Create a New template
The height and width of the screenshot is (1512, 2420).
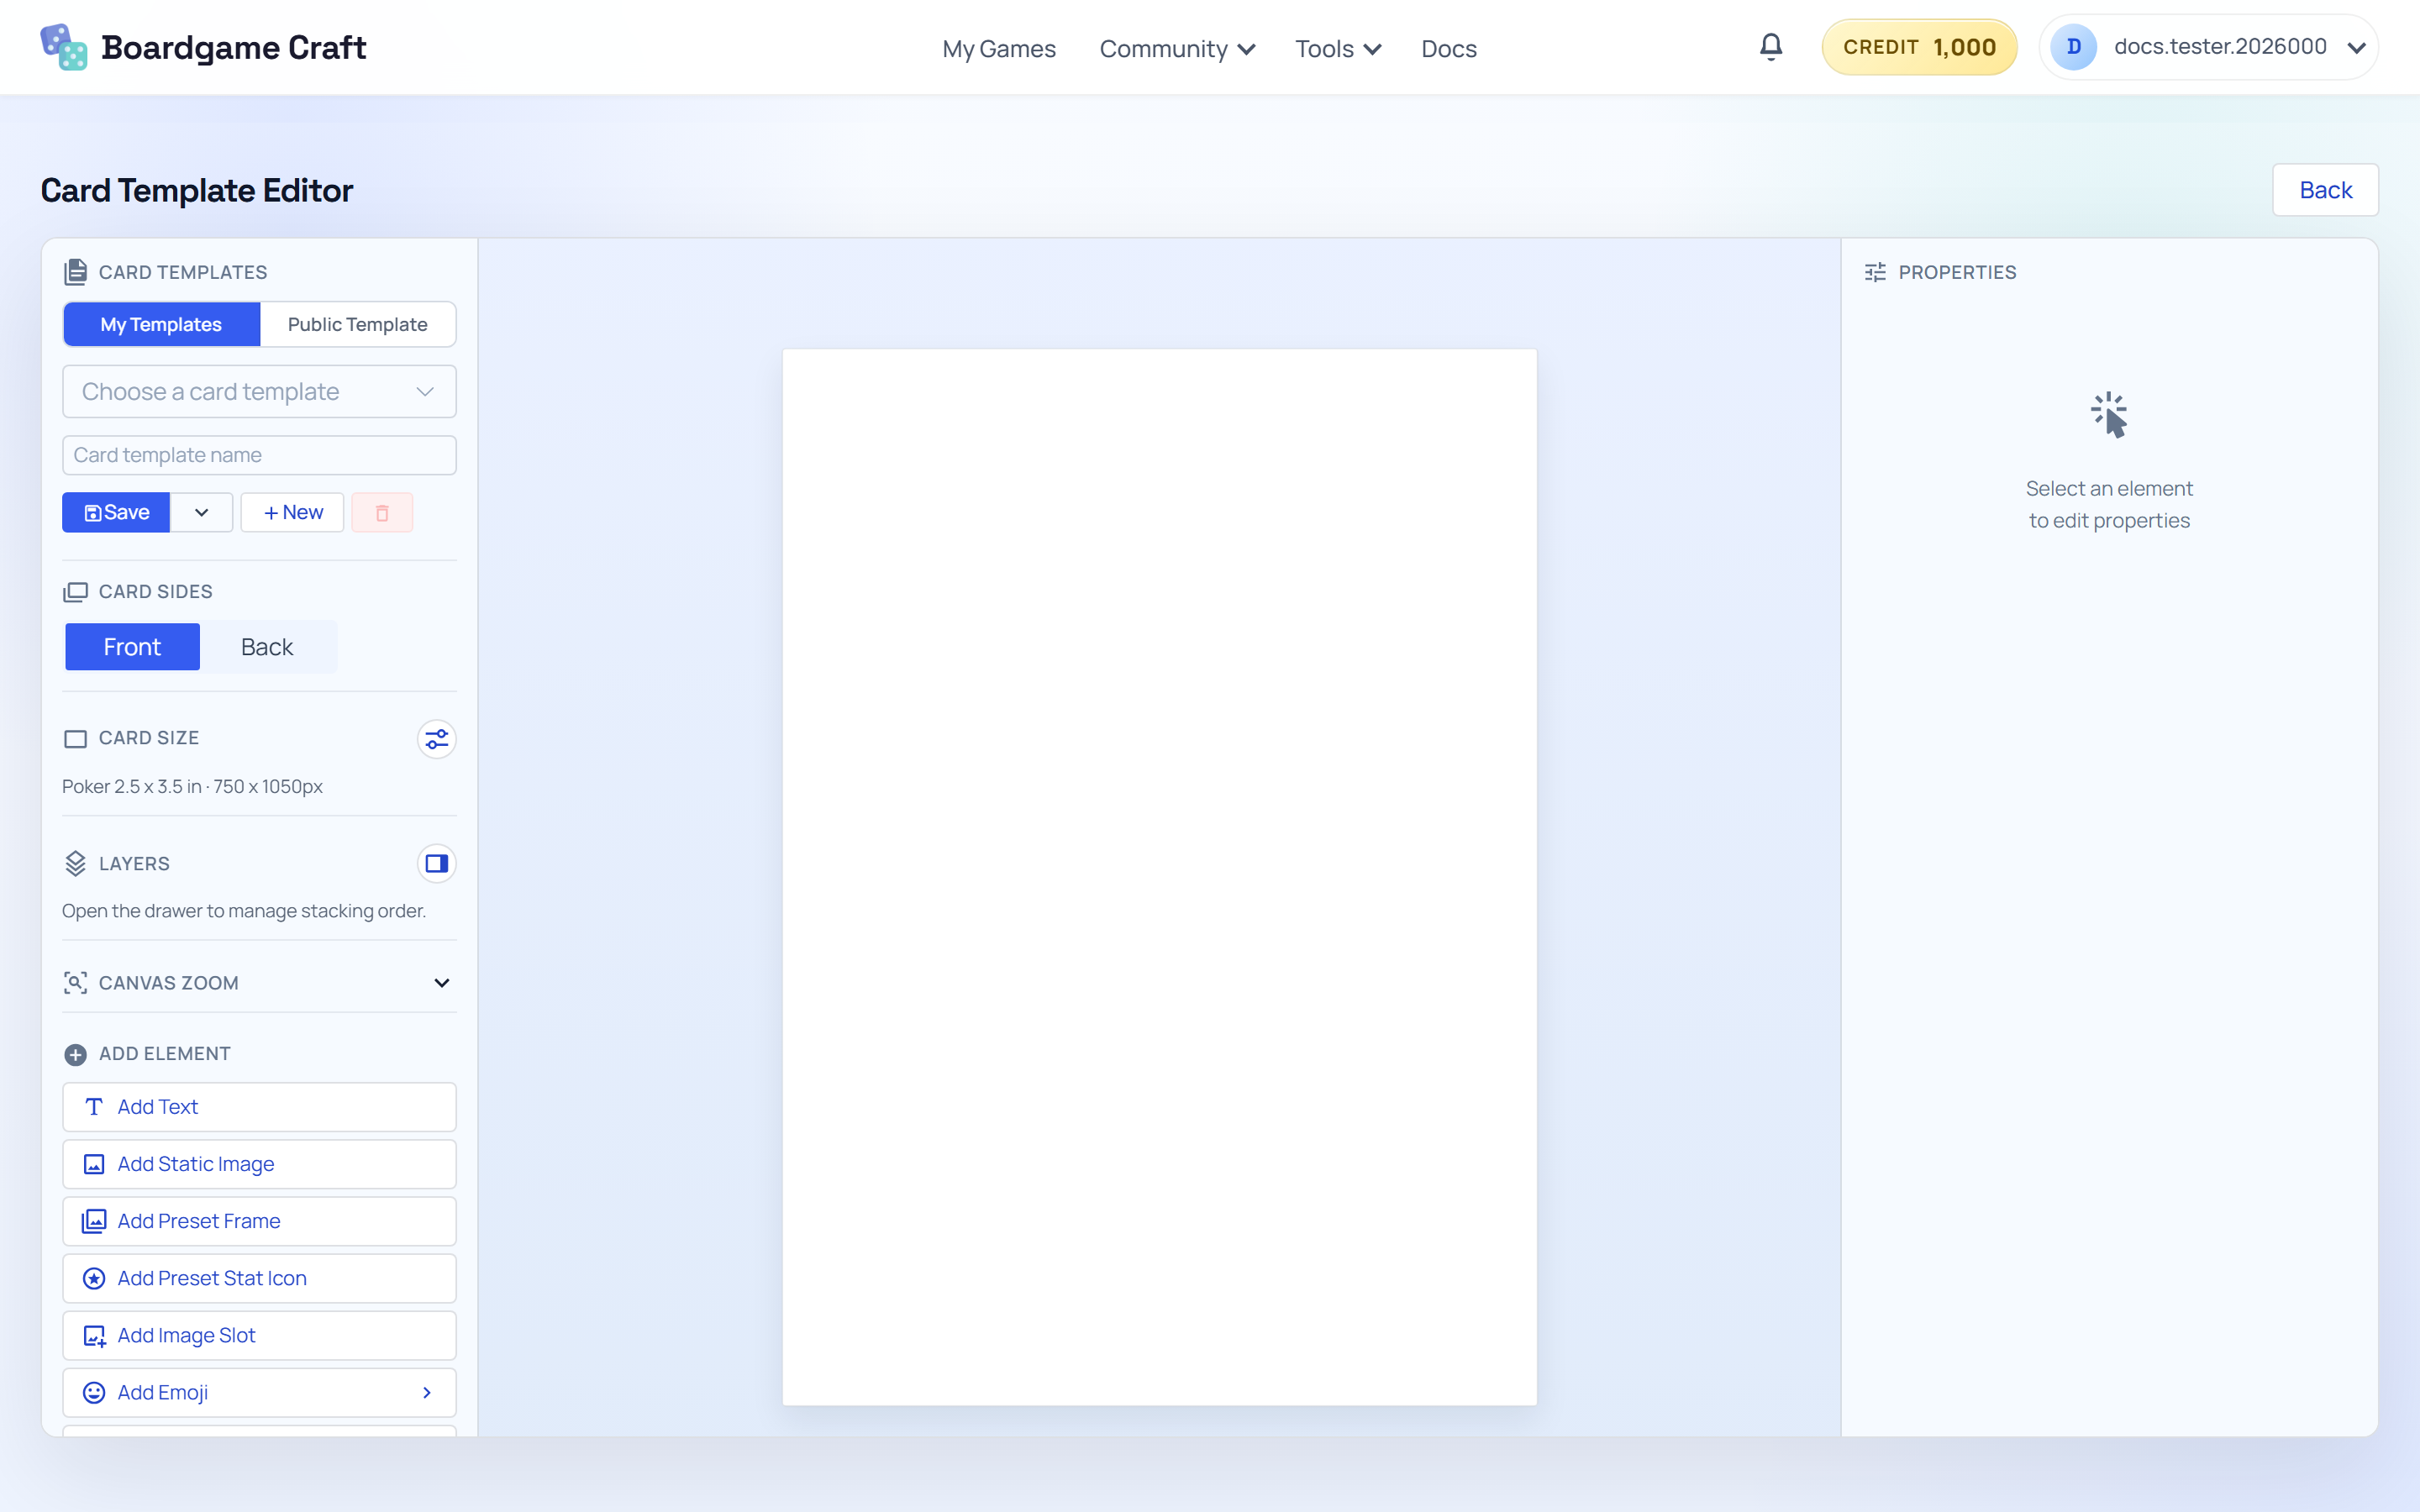[292, 512]
